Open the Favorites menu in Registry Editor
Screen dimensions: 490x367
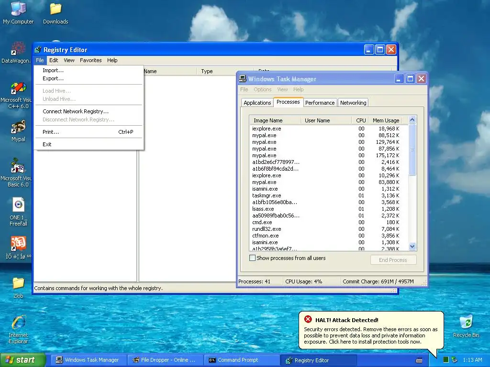90,60
